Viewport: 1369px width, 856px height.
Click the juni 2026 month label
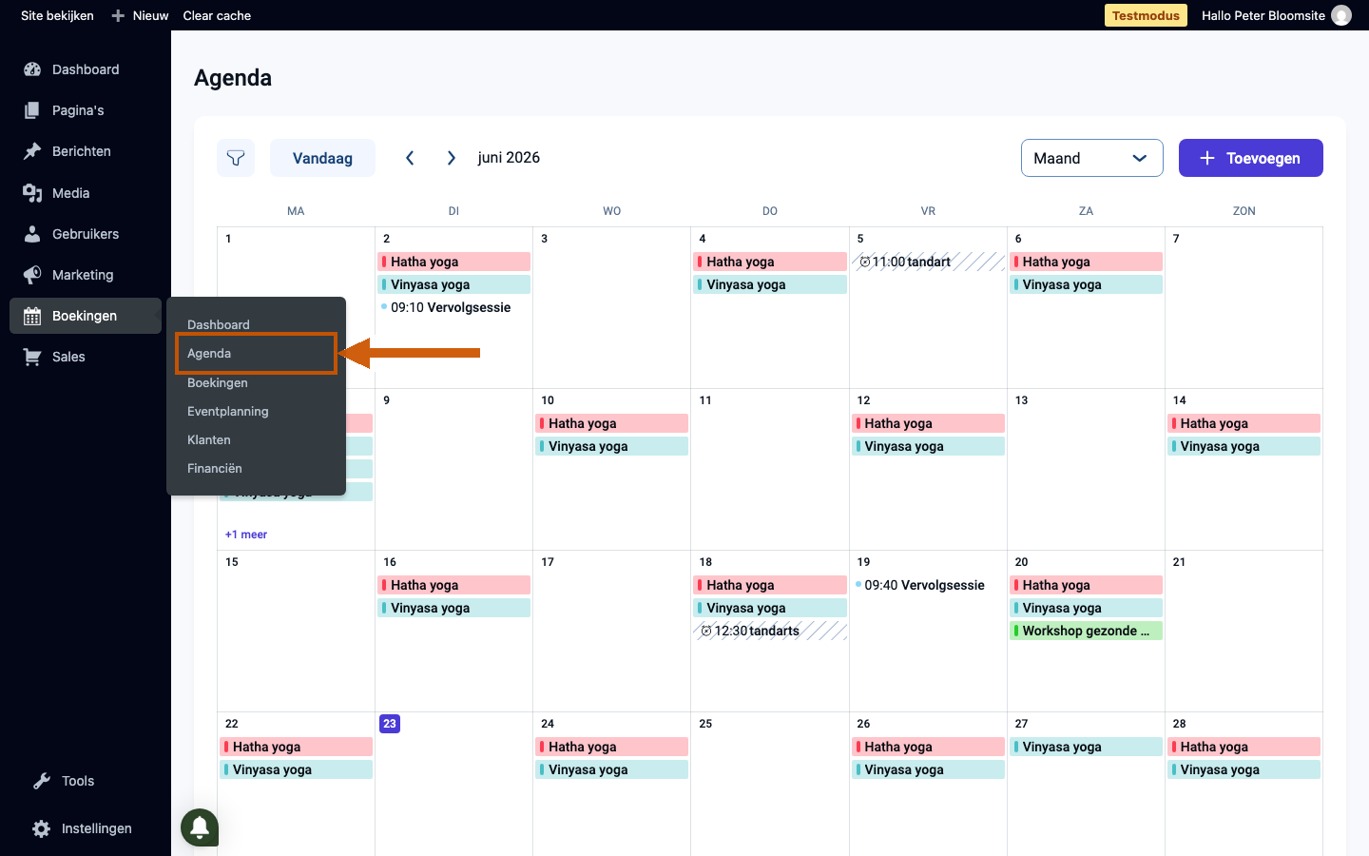(509, 158)
